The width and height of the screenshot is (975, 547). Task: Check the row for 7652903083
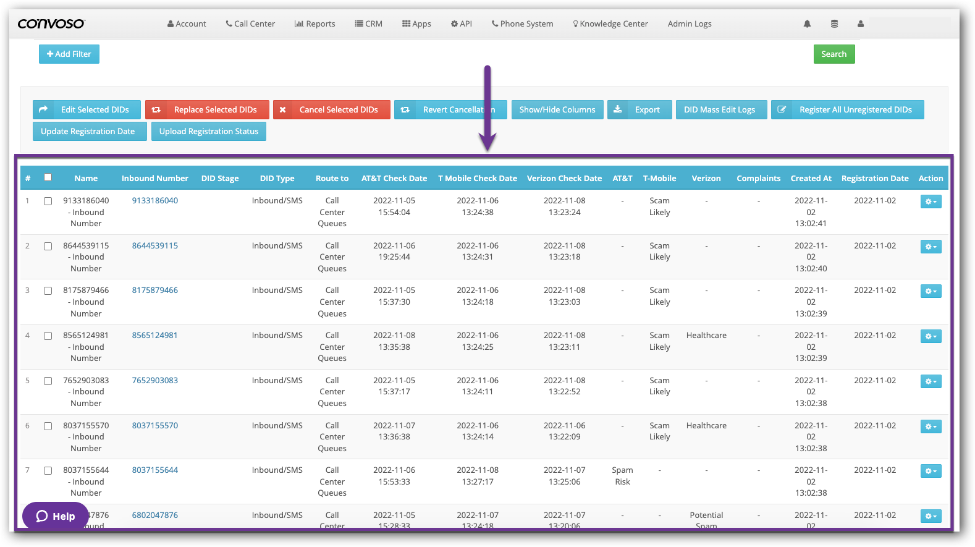click(x=48, y=381)
